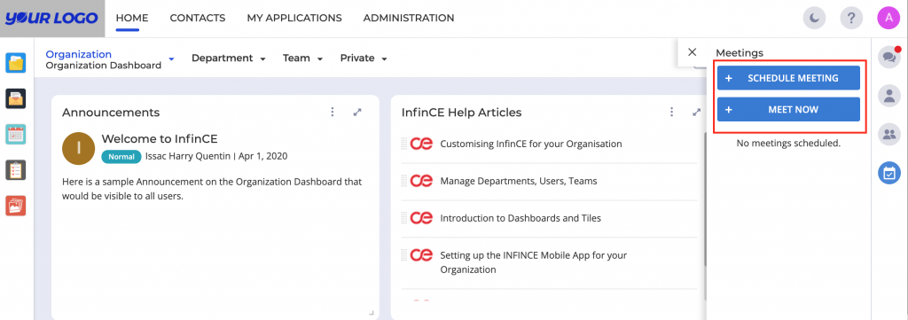Open Announcements tile three-dot options menu
Viewport: 908px width, 320px height.
[x=333, y=113]
